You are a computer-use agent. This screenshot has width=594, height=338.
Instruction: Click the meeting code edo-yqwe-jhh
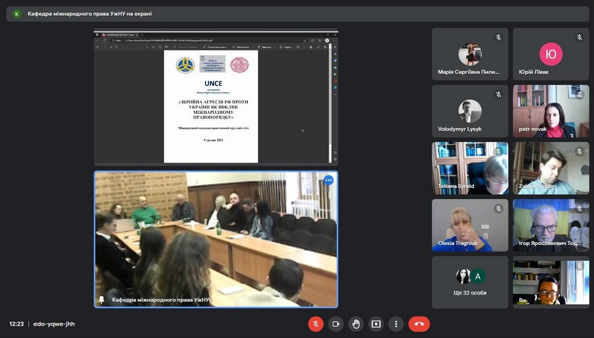pyautogui.click(x=55, y=324)
